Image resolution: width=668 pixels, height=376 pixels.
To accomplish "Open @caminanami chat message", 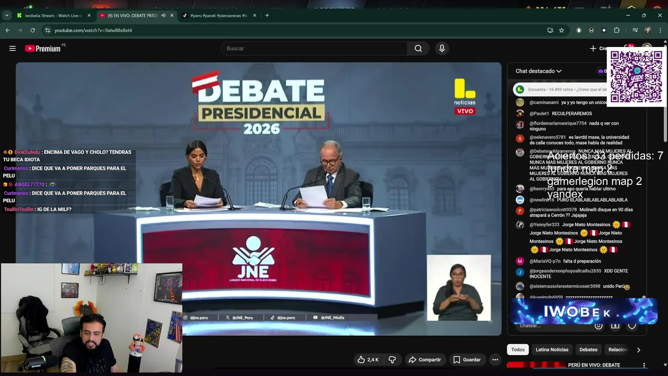I will click(x=561, y=103).
